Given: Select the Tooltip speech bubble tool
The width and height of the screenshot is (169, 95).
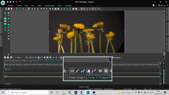Looking at the screenshot, I should (x=9, y=39).
